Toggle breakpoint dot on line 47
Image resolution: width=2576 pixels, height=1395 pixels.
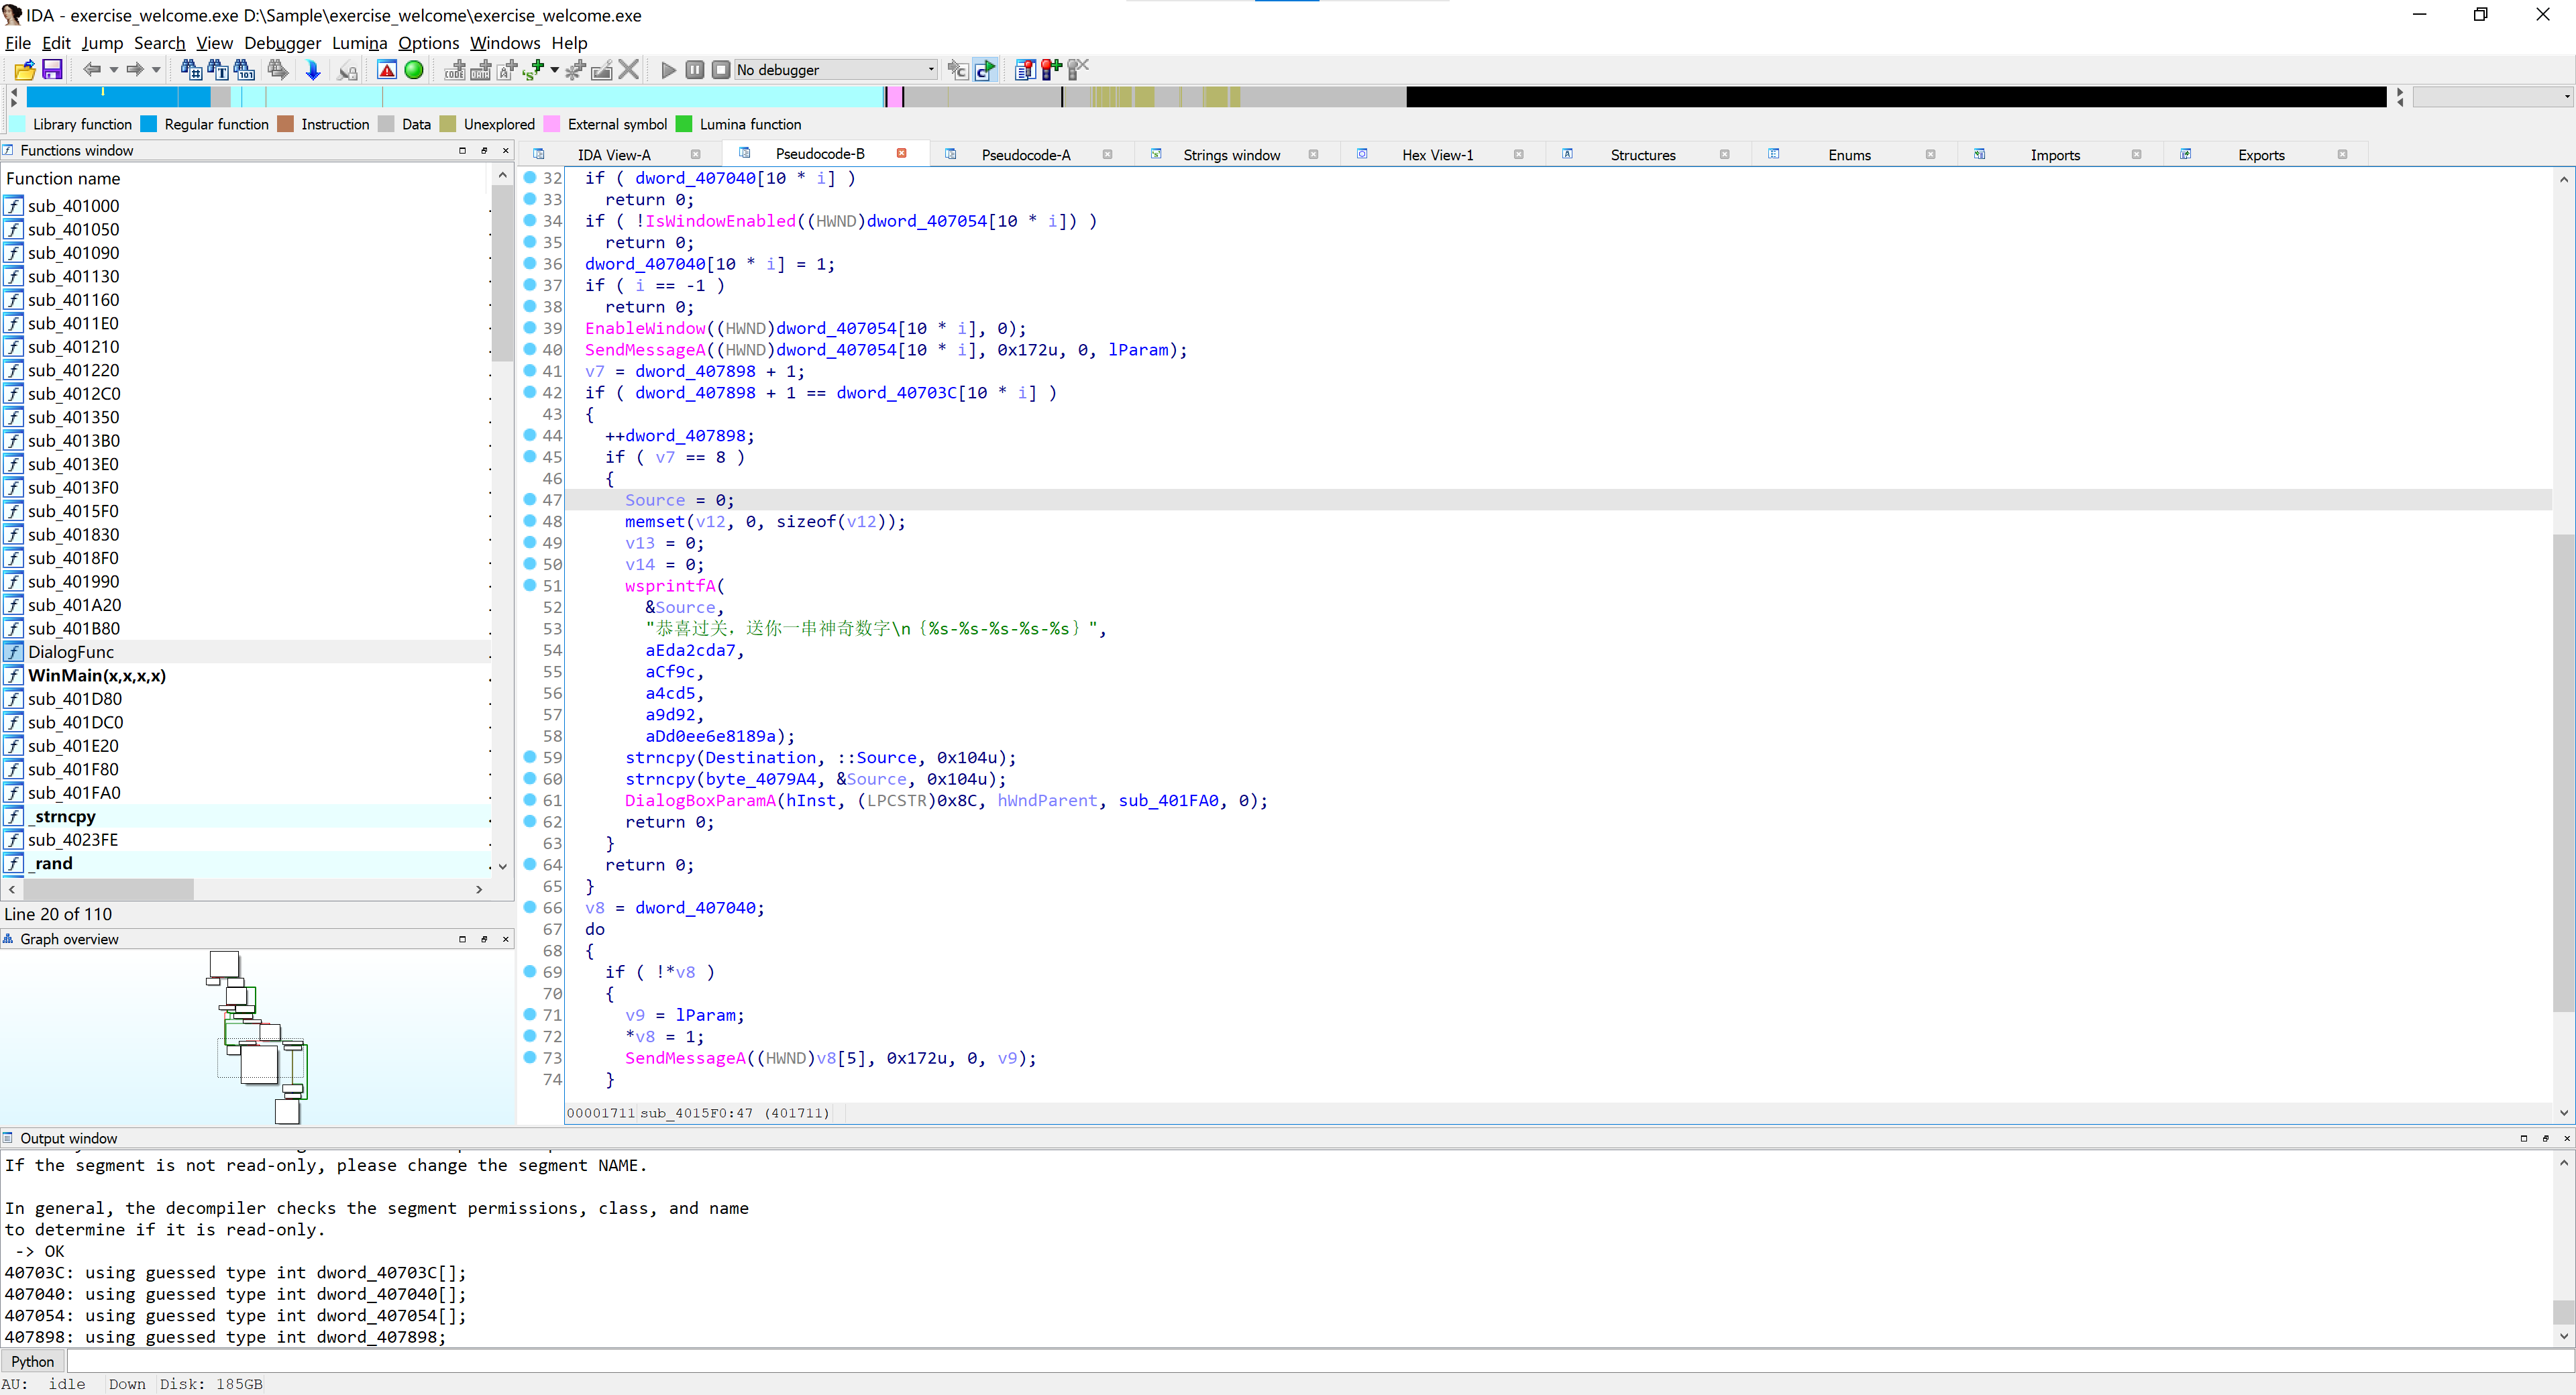click(x=530, y=499)
